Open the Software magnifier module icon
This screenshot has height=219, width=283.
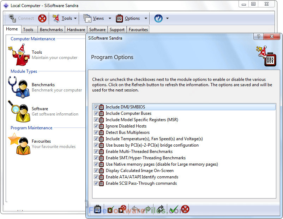pyautogui.click(x=19, y=111)
